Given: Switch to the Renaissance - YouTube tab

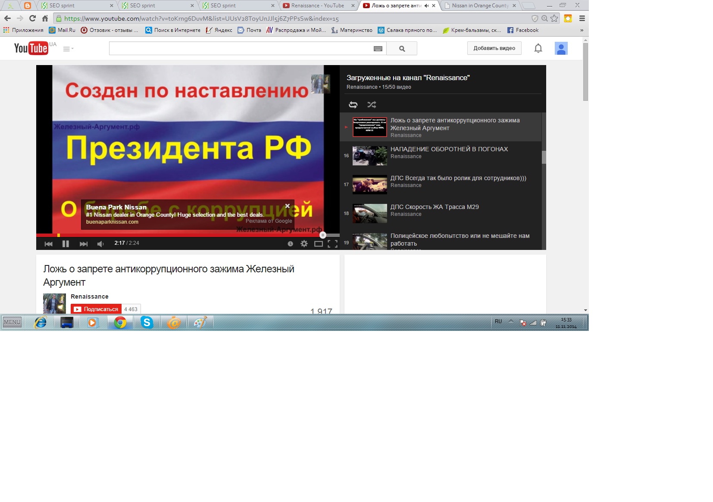Looking at the screenshot, I should [x=318, y=6].
